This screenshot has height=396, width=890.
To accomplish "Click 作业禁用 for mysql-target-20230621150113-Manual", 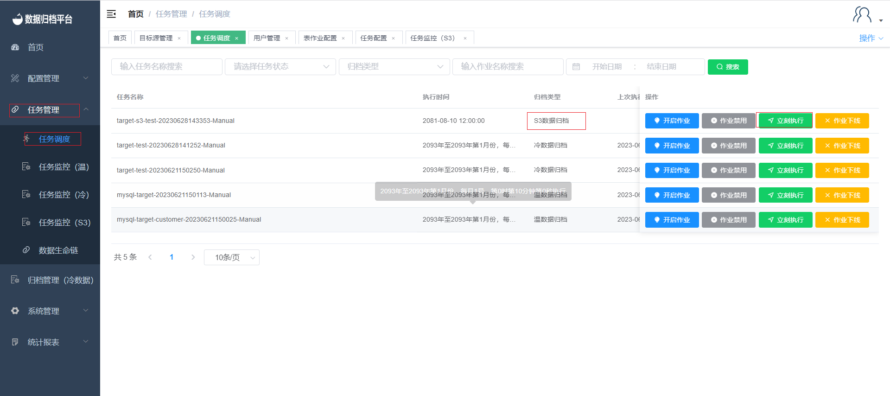I will 729,195.
